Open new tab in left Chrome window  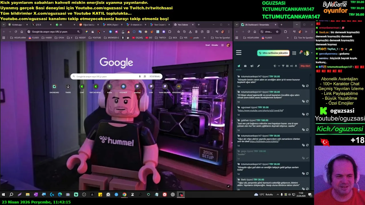pyautogui.click(x=199, y=25)
